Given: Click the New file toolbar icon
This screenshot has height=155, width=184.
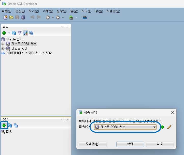Looking at the screenshot, I should tap(5, 18).
